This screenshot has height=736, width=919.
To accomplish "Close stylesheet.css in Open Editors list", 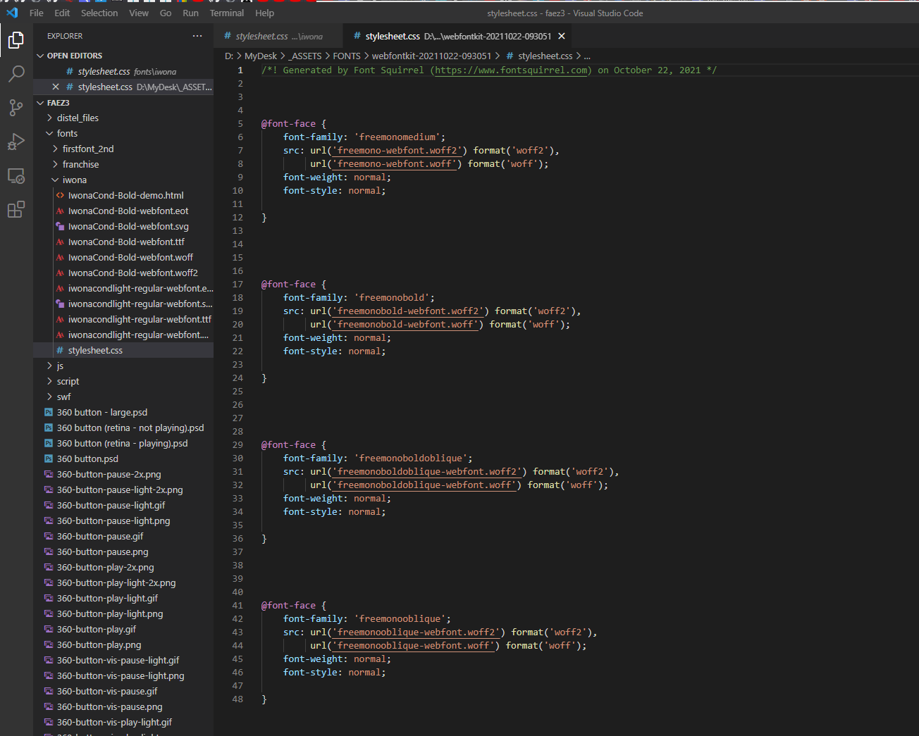I will coord(56,87).
